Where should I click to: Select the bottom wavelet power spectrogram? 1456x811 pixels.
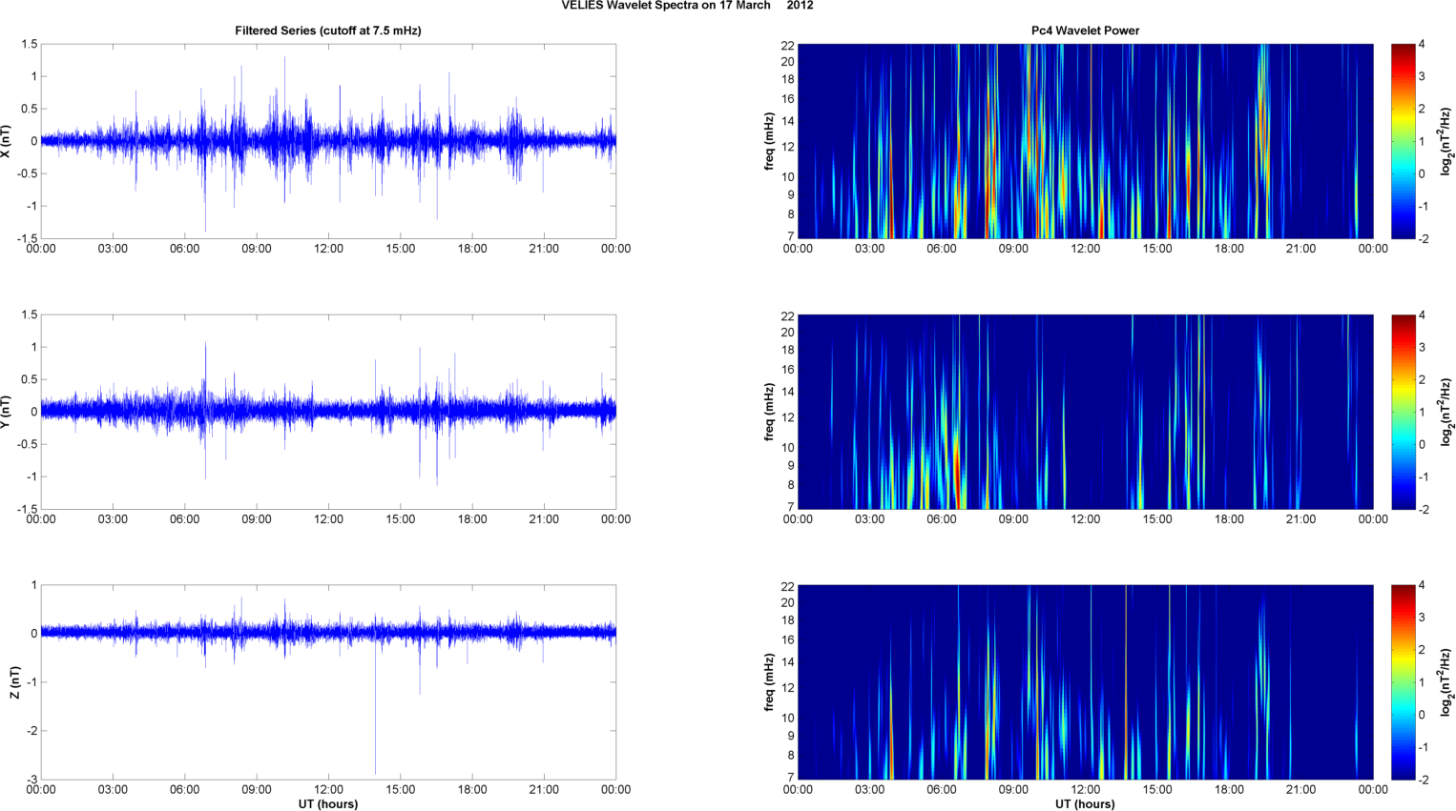[1085, 682]
